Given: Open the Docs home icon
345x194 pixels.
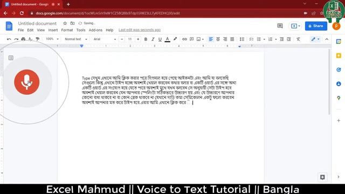Looking at the screenshot, I should click(x=9, y=26).
